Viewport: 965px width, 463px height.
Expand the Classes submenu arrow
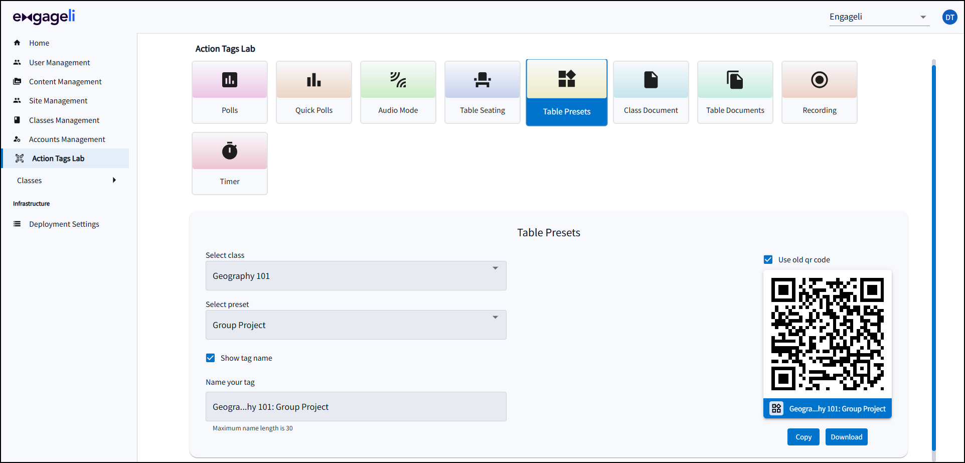[x=114, y=180]
